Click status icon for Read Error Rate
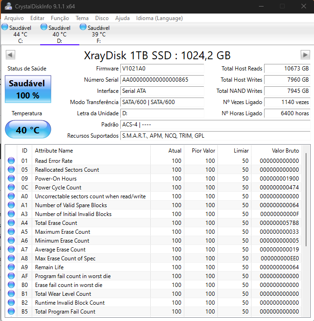This screenshot has height=321, width=314. (11, 160)
